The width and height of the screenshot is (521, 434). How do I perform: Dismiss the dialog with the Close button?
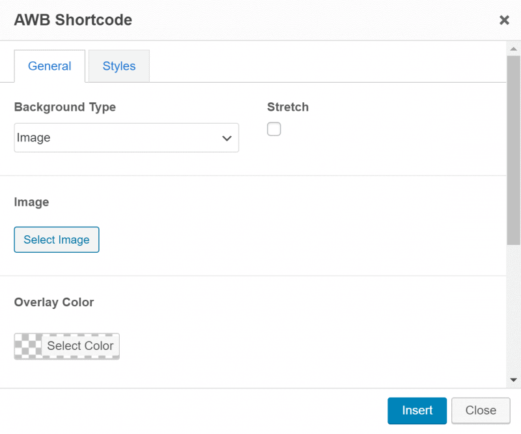pyautogui.click(x=481, y=411)
